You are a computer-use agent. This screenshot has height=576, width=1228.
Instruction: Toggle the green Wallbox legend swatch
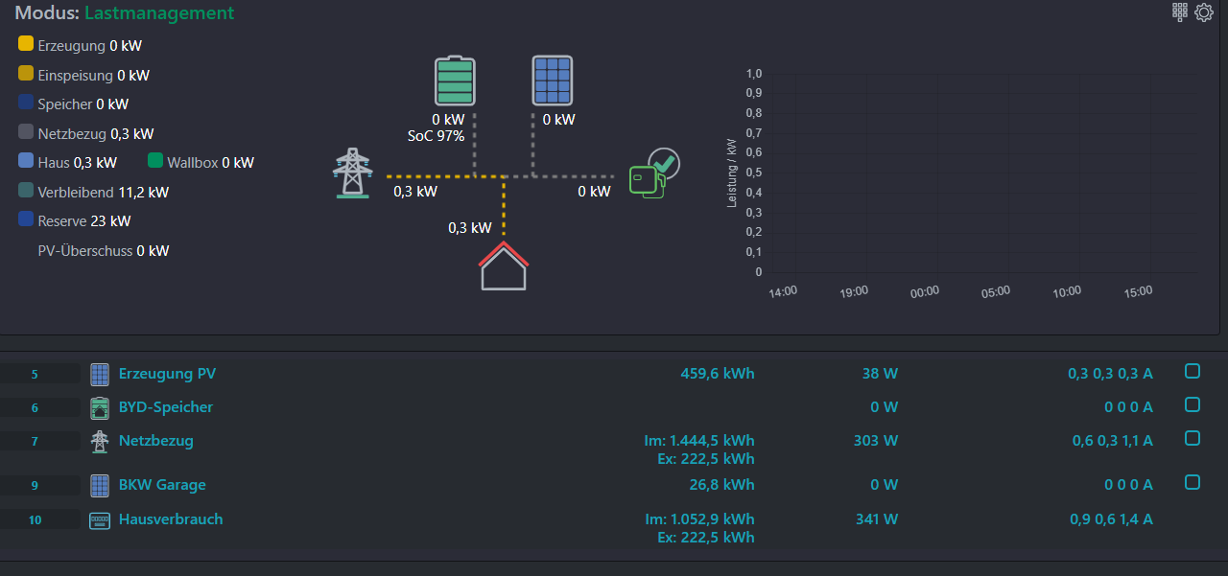156,161
